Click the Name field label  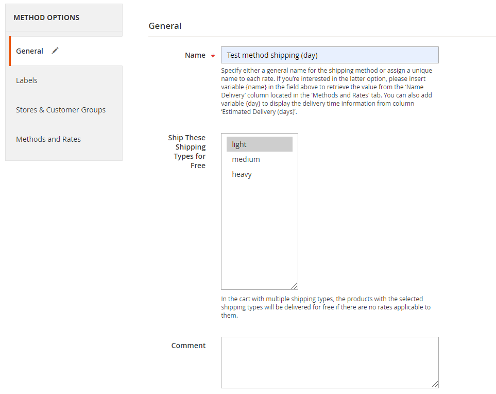195,55
